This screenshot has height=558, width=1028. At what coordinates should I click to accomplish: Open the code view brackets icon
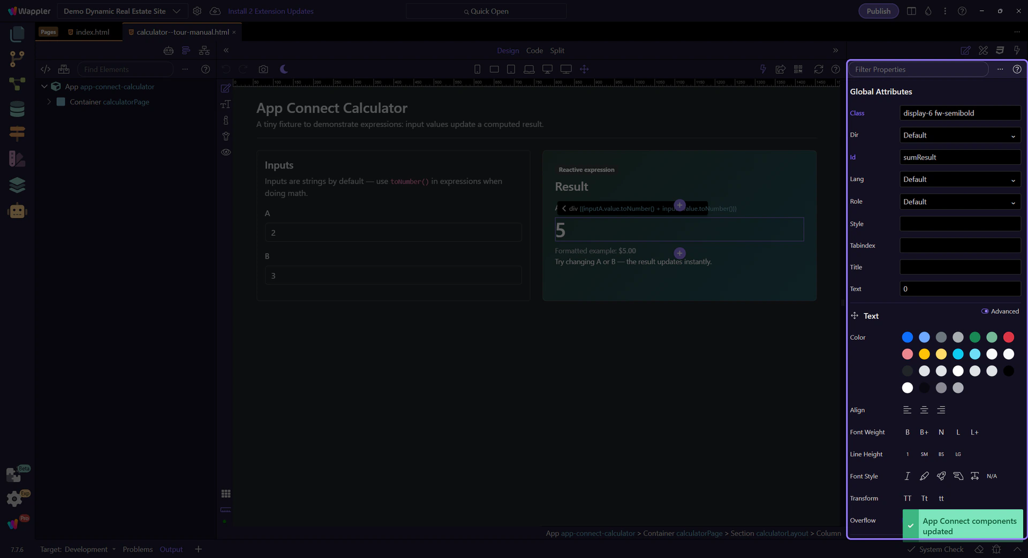46,70
